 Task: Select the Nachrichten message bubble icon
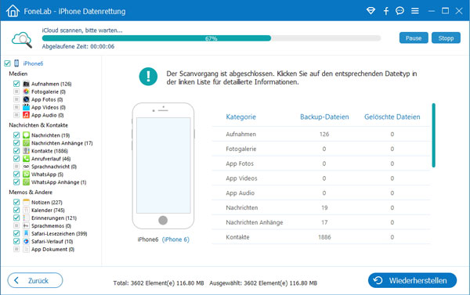27,135
